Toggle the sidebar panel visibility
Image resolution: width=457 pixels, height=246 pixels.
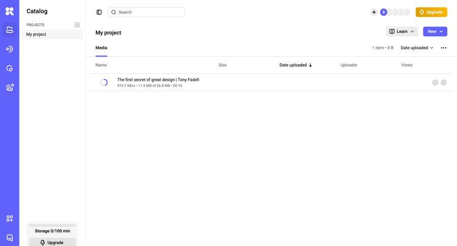tap(99, 12)
